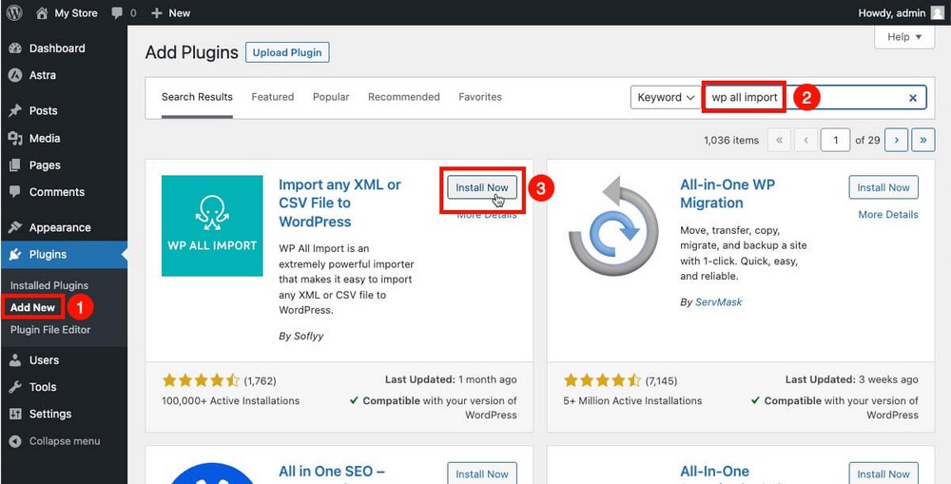Click the Settings sidebar icon

[15, 414]
